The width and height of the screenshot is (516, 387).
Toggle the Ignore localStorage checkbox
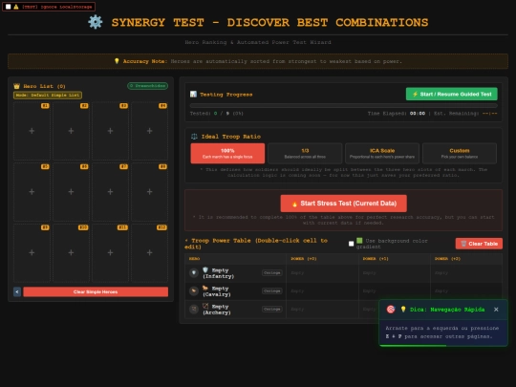[x=9, y=7]
